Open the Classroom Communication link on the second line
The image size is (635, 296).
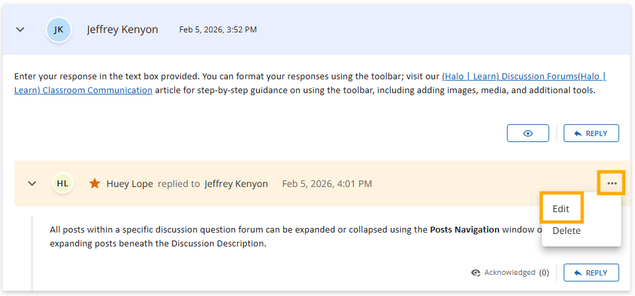tap(83, 91)
